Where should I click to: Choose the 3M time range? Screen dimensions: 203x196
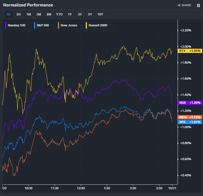point(39,14)
